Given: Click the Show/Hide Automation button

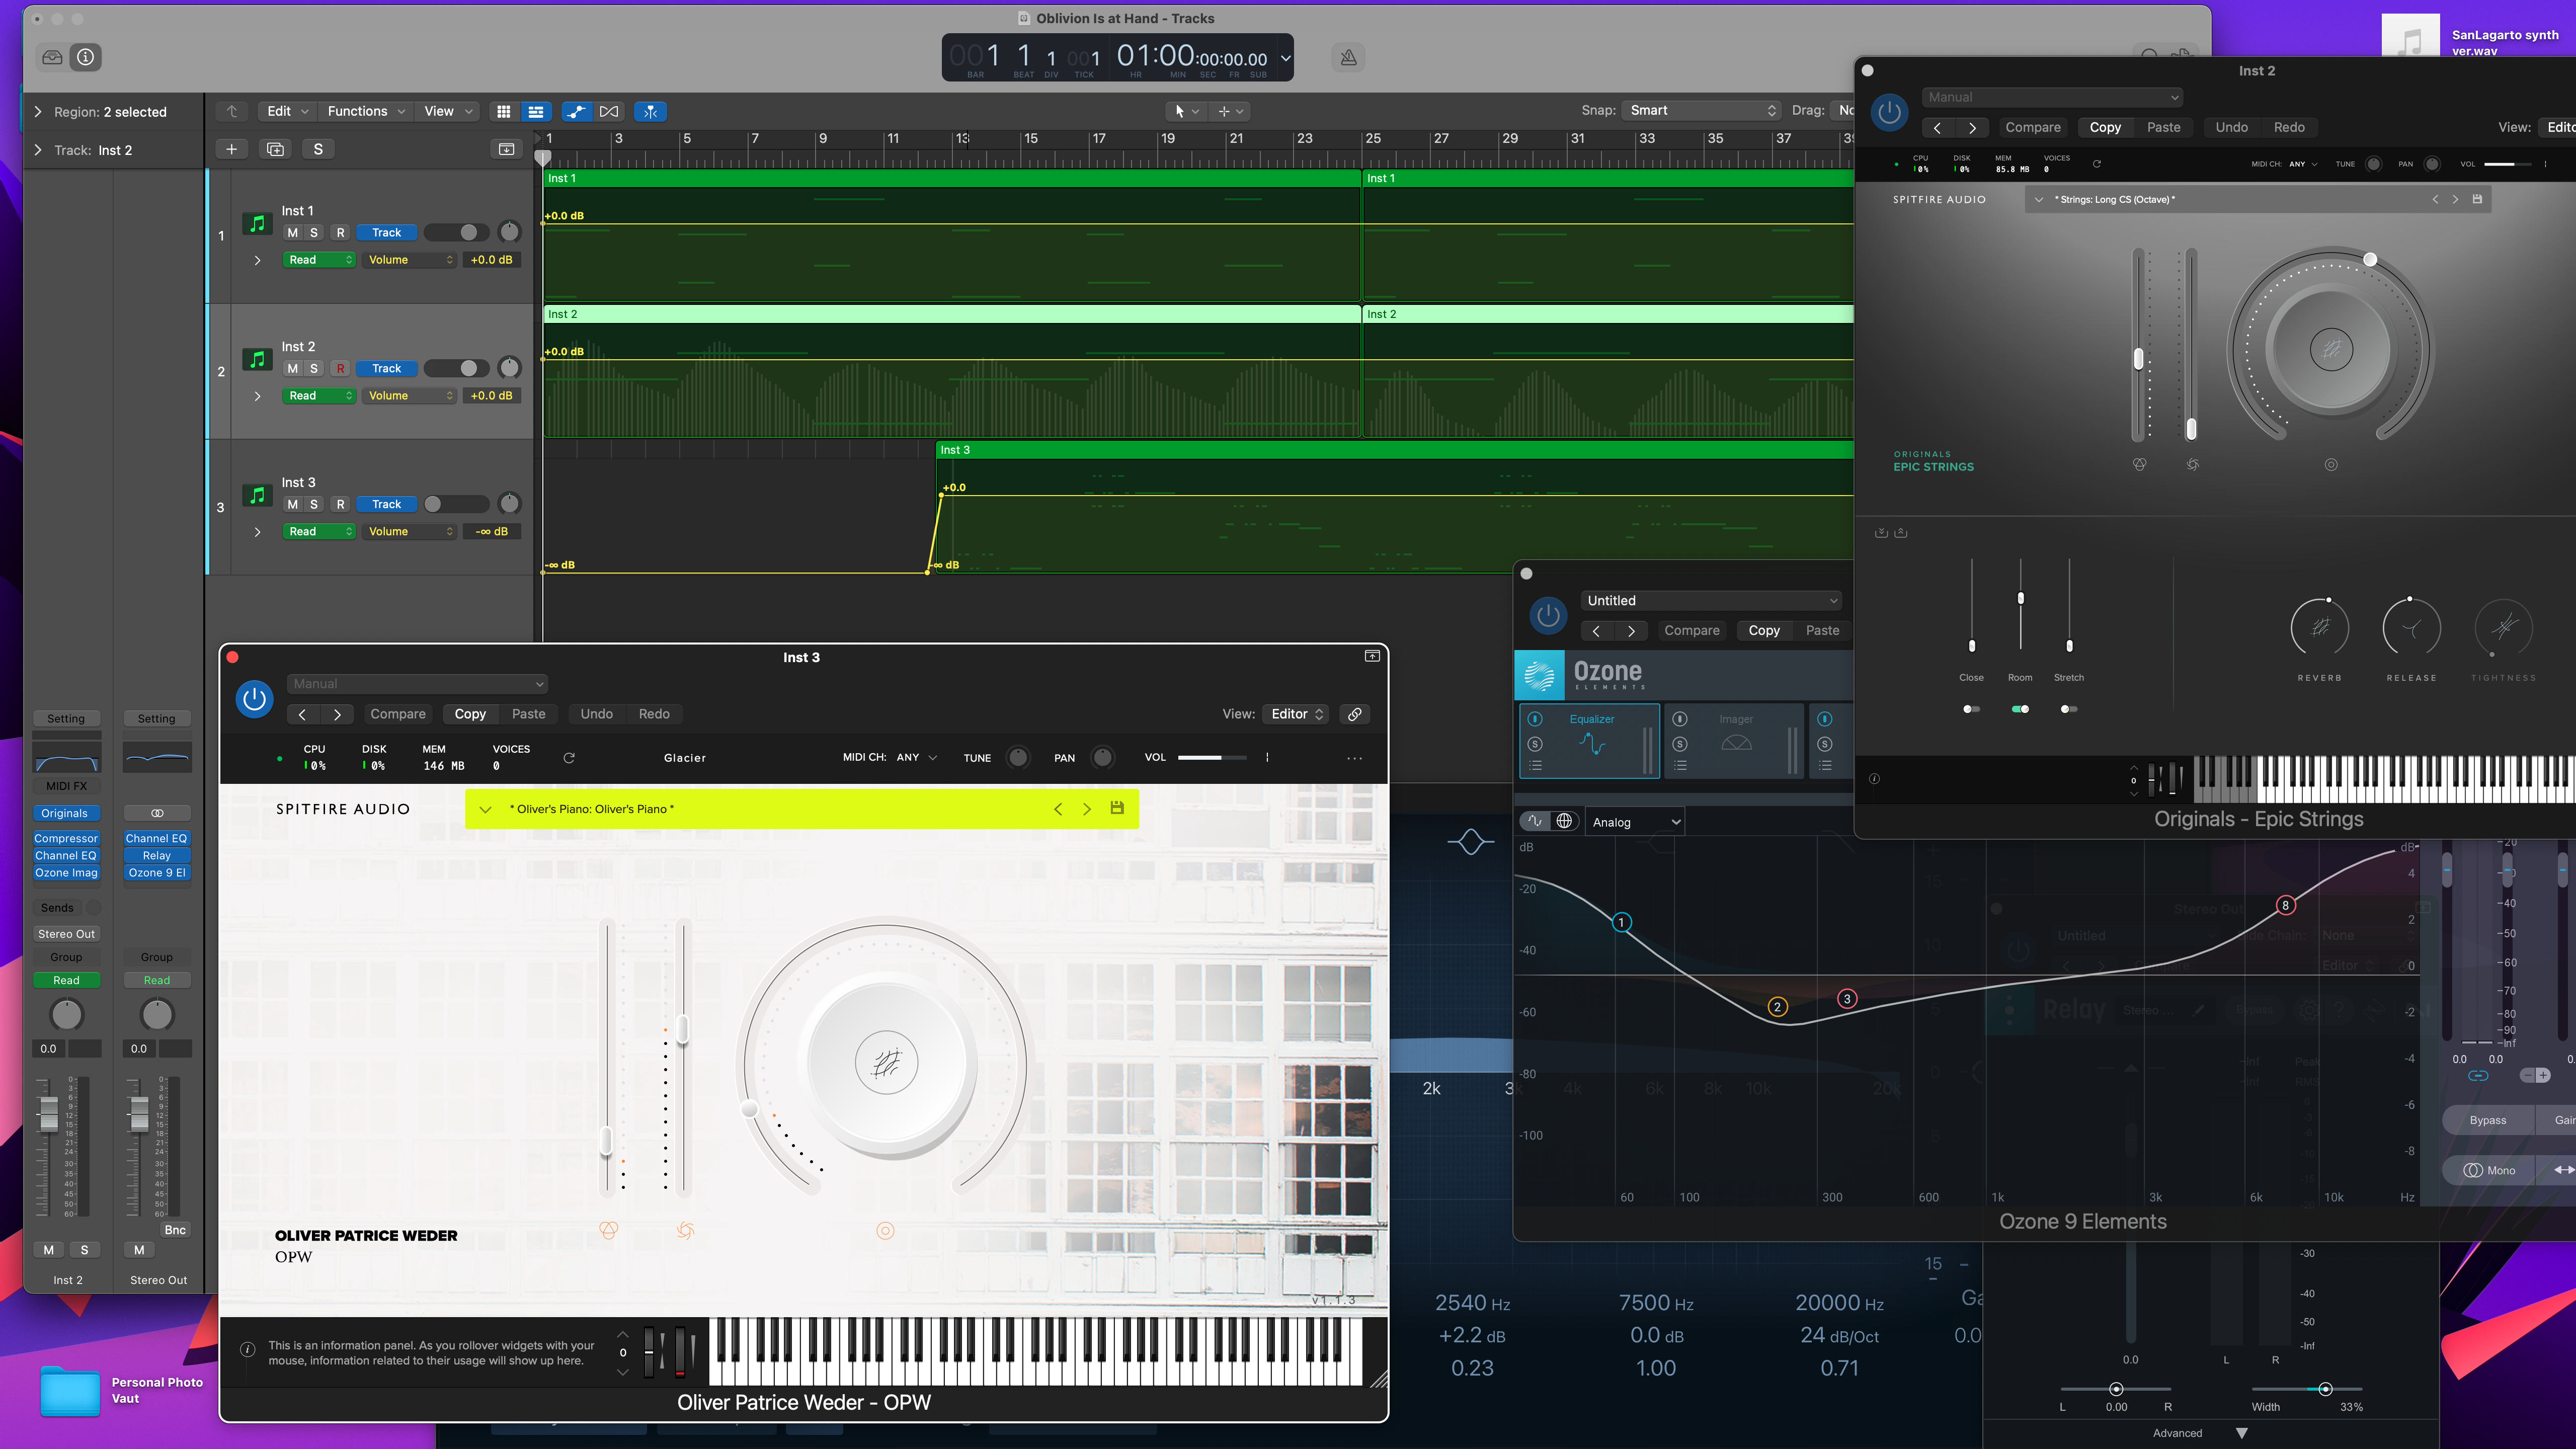Looking at the screenshot, I should pyautogui.click(x=576, y=111).
